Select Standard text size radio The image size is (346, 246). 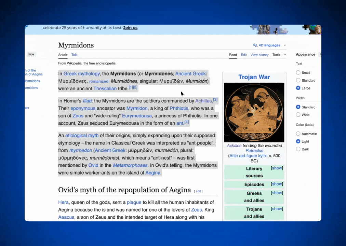[x=298, y=80]
